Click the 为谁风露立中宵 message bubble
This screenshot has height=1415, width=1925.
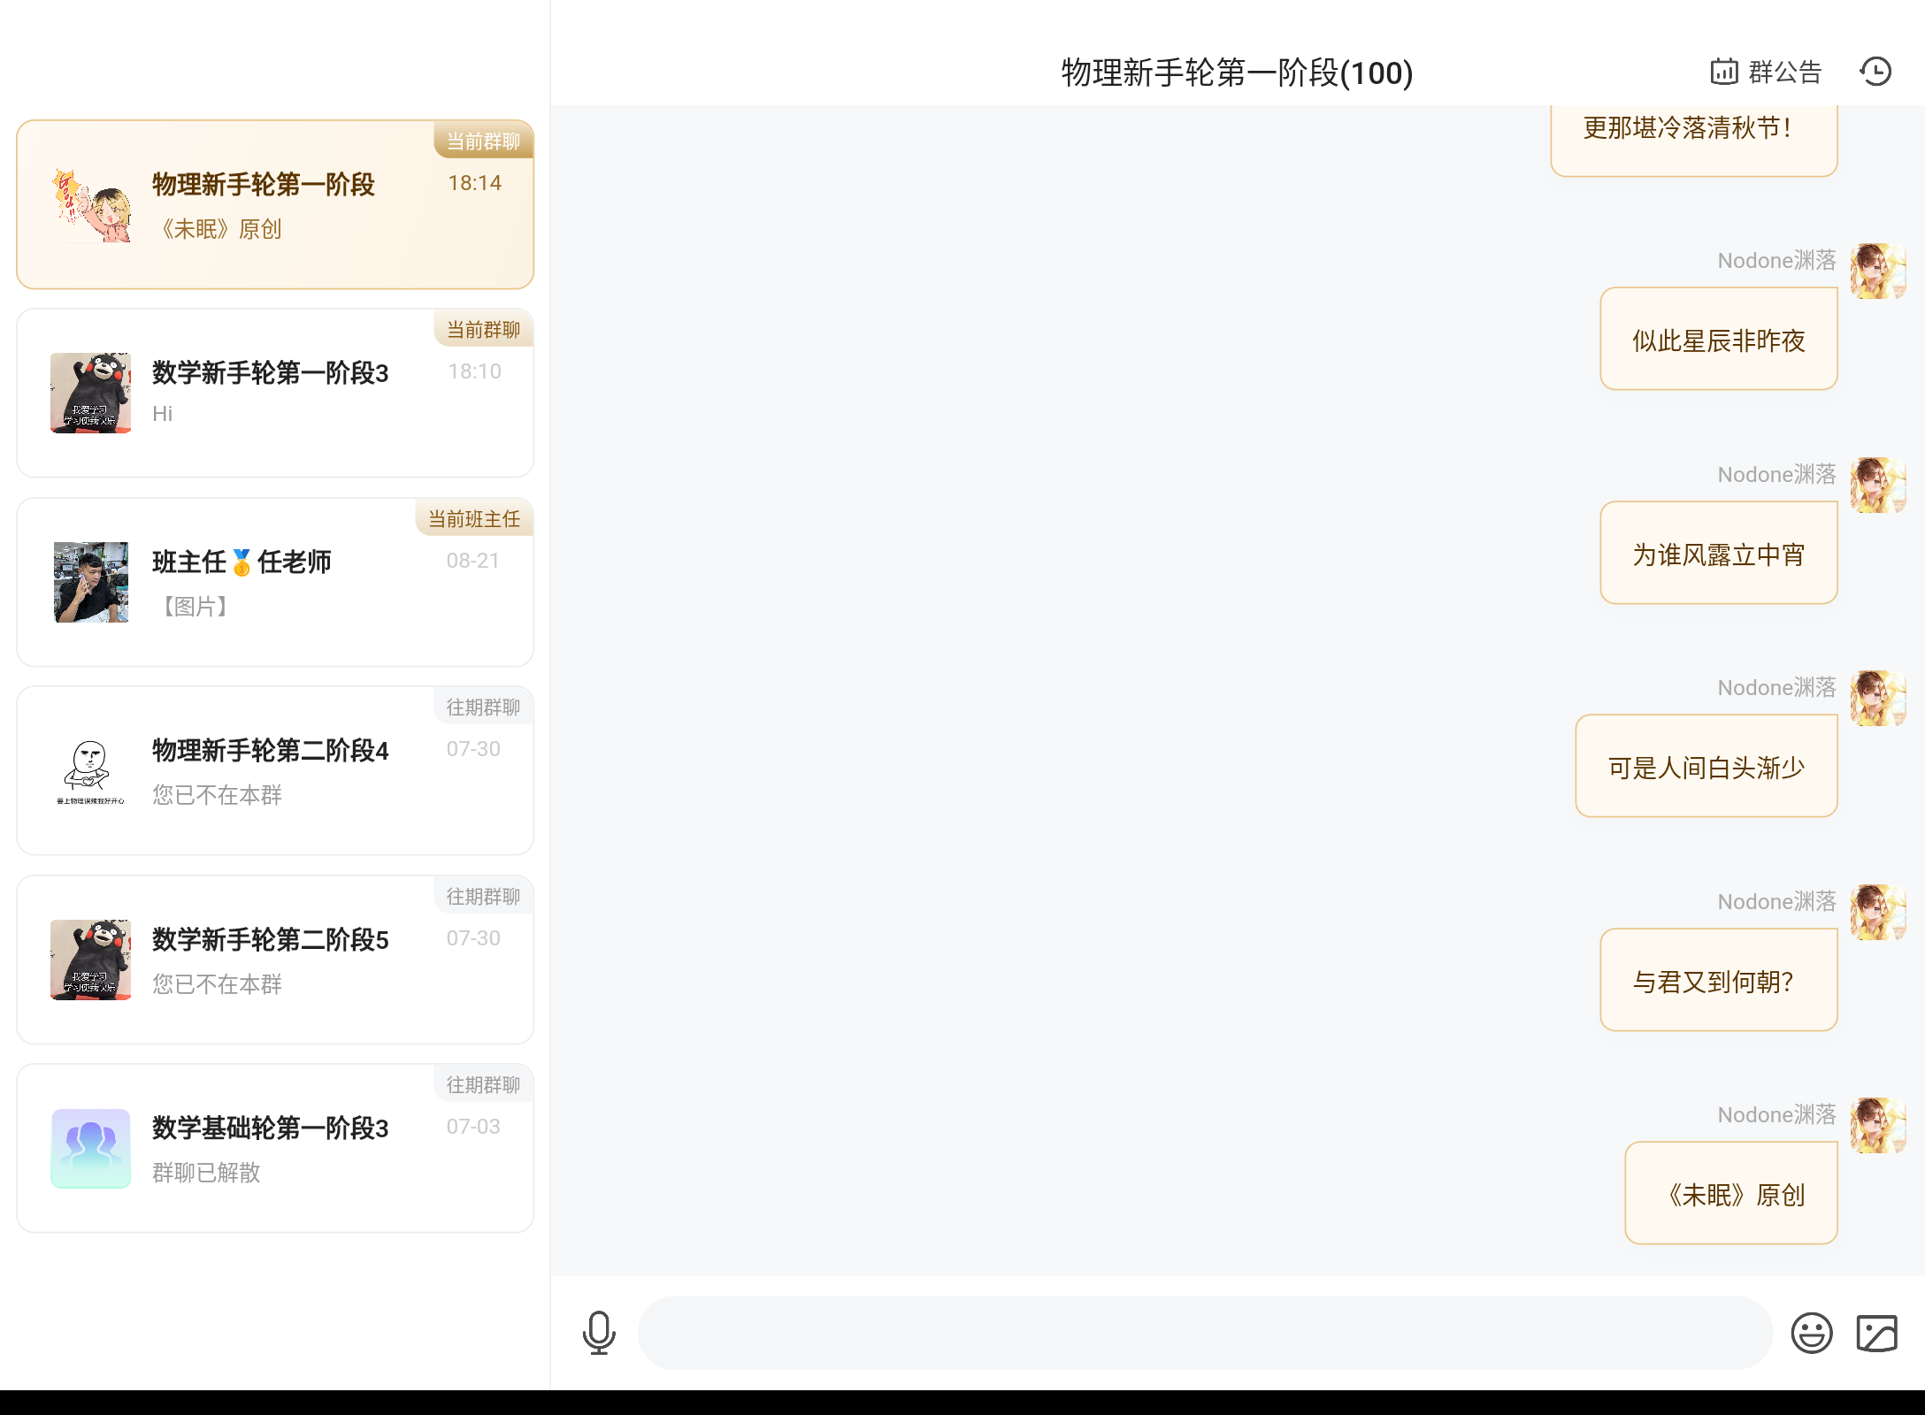(1718, 554)
